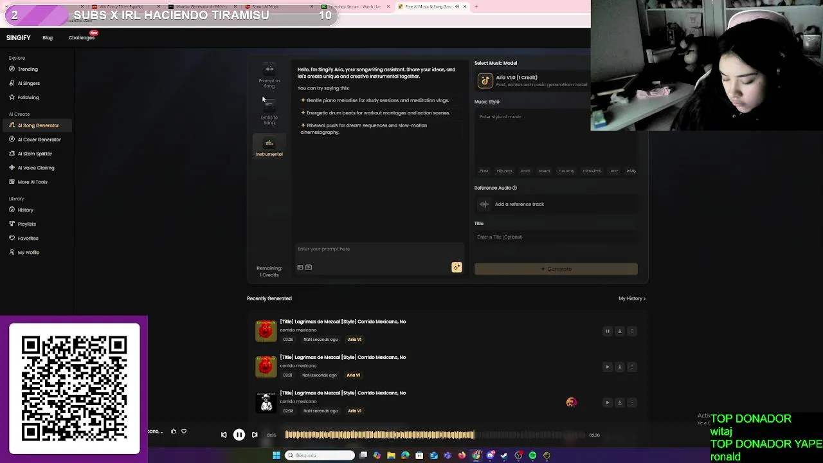Open more options for third track
Screen dimensions: 823x463
point(632,403)
